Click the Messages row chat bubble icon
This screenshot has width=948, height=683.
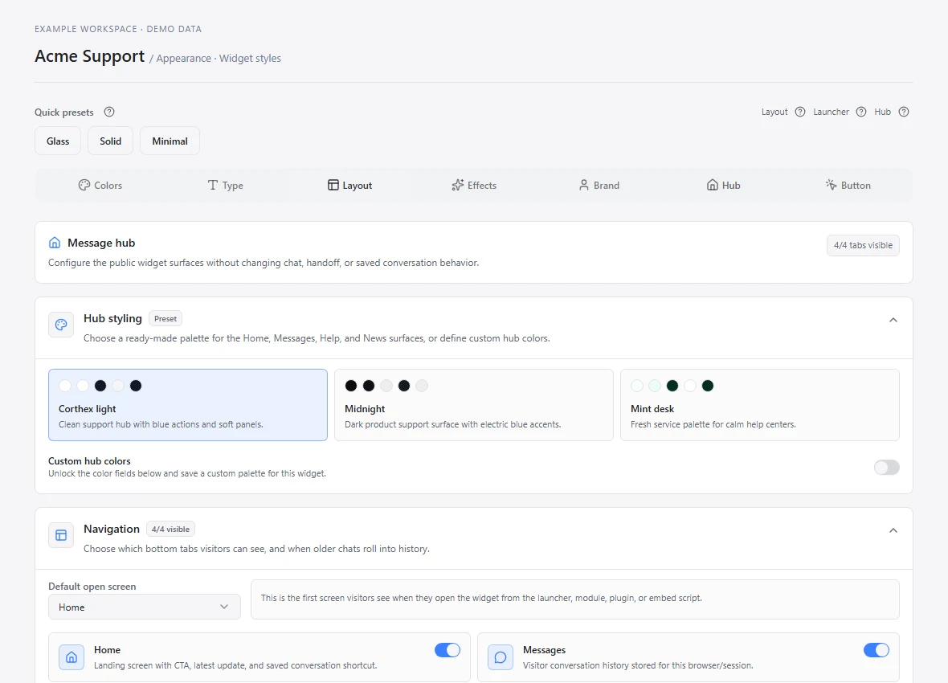[x=500, y=657]
